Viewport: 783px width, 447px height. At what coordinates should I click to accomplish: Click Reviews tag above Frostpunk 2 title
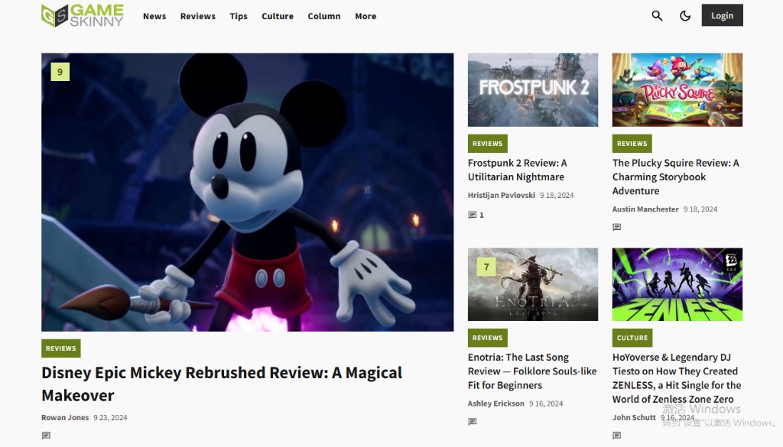(487, 143)
